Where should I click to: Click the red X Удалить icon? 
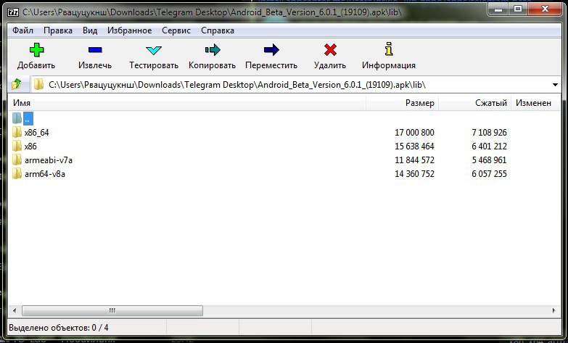click(330, 49)
